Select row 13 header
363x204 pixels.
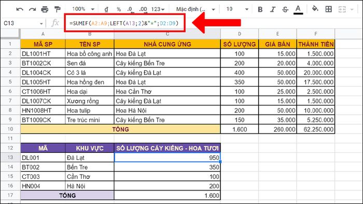10,157
